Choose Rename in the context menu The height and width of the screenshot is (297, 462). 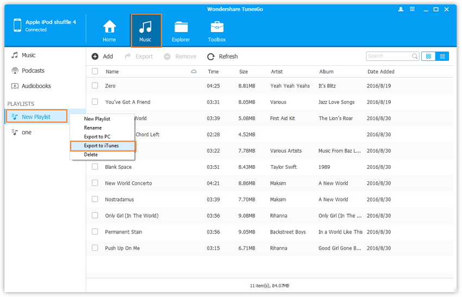[93, 128]
